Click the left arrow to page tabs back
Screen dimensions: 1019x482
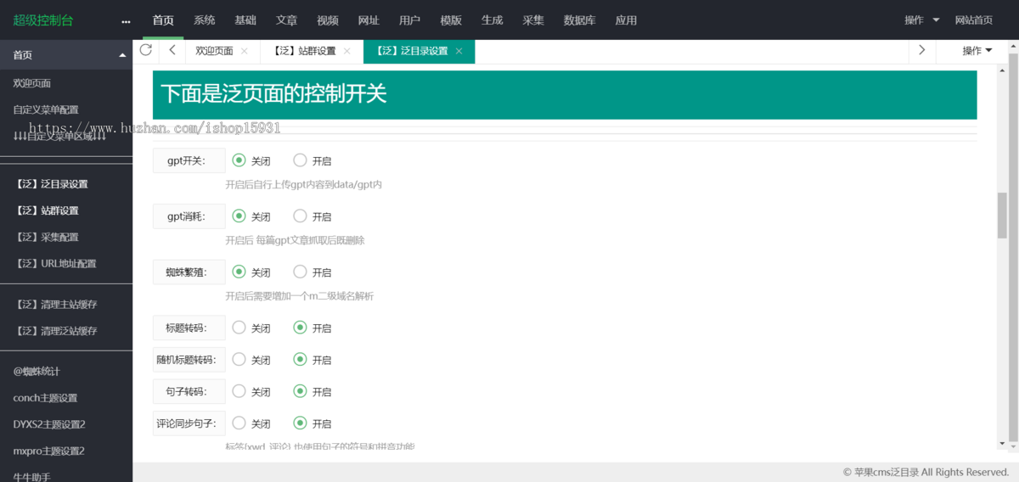point(172,50)
